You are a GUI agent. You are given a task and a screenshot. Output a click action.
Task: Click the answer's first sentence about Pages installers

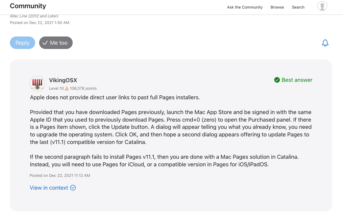click(115, 97)
